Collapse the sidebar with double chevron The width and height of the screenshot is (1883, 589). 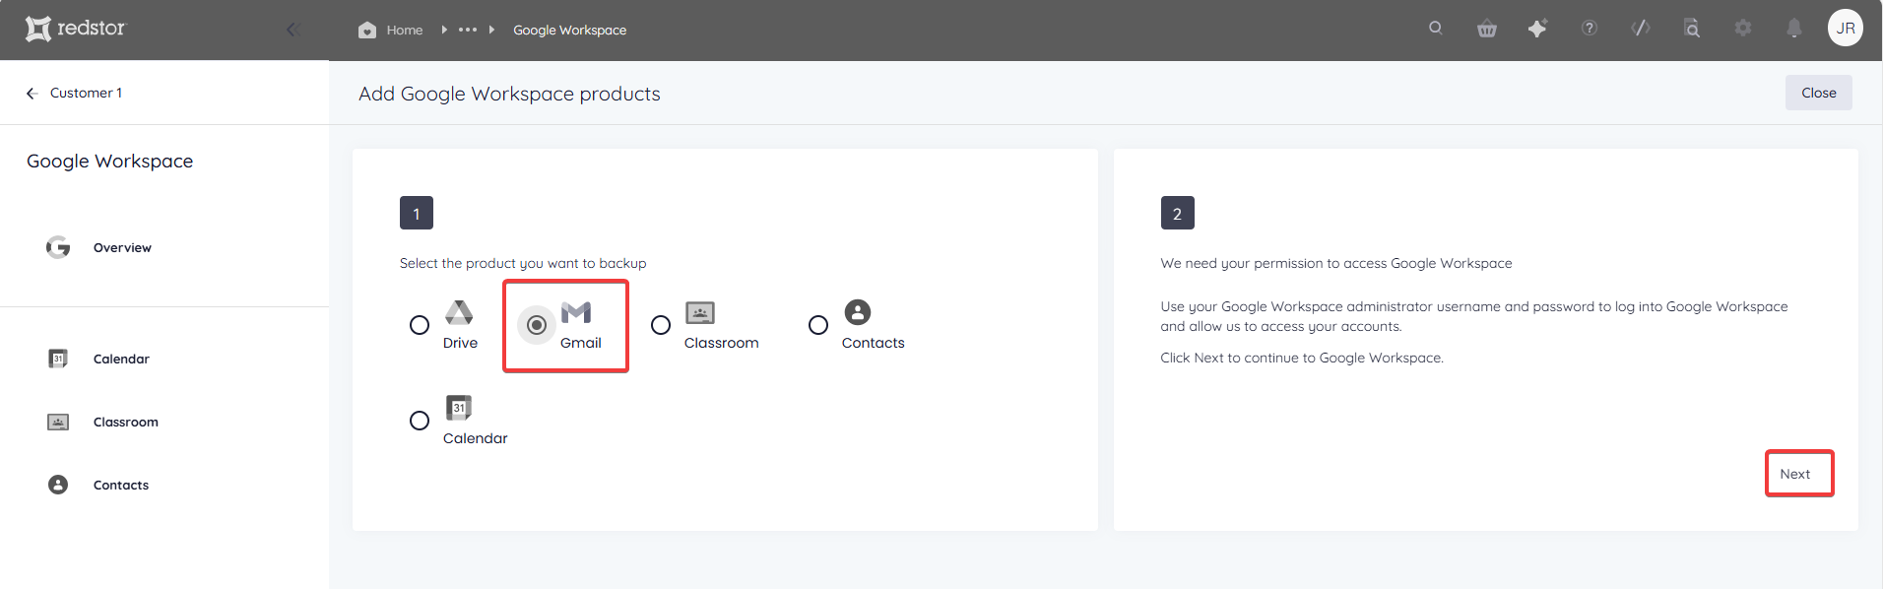tap(292, 30)
